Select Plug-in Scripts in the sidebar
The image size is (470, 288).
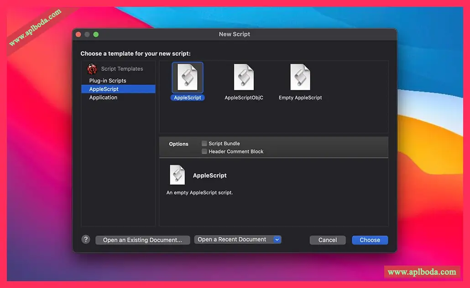pos(108,80)
